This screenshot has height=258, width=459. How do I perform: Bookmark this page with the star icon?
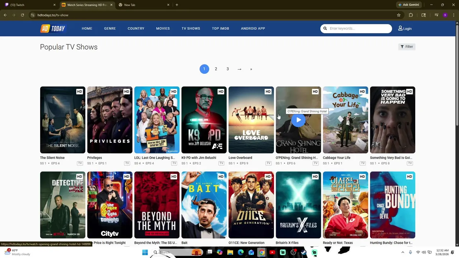point(398,15)
